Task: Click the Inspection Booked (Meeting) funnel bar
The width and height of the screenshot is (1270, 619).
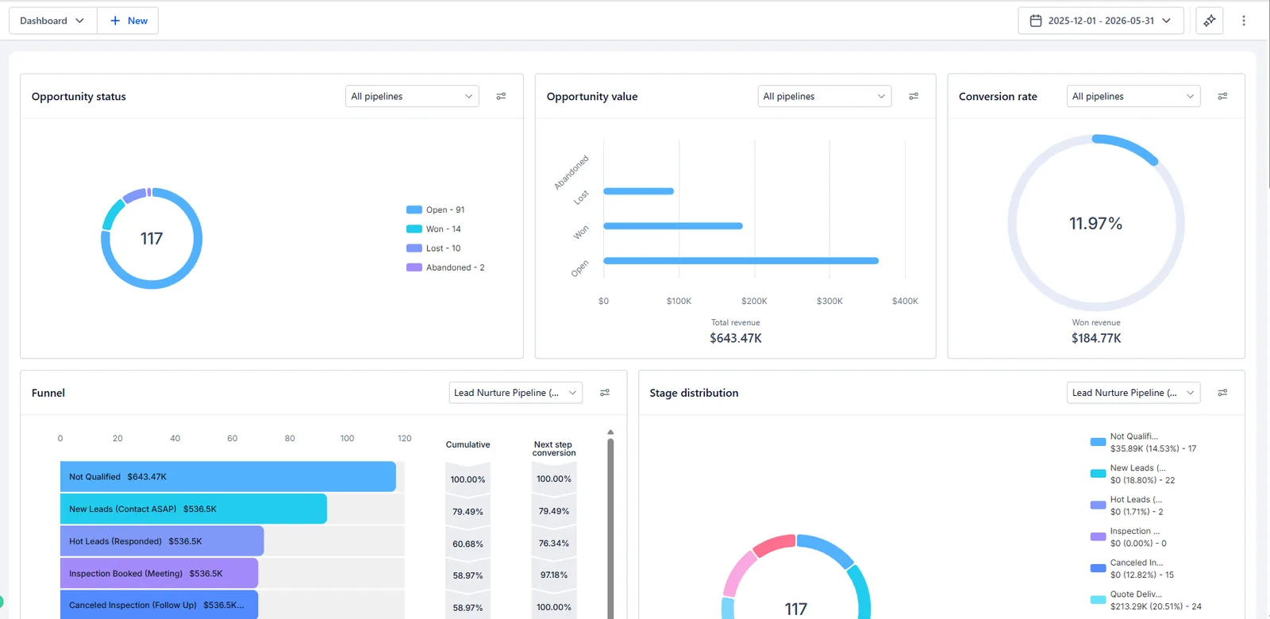Action: (159, 573)
